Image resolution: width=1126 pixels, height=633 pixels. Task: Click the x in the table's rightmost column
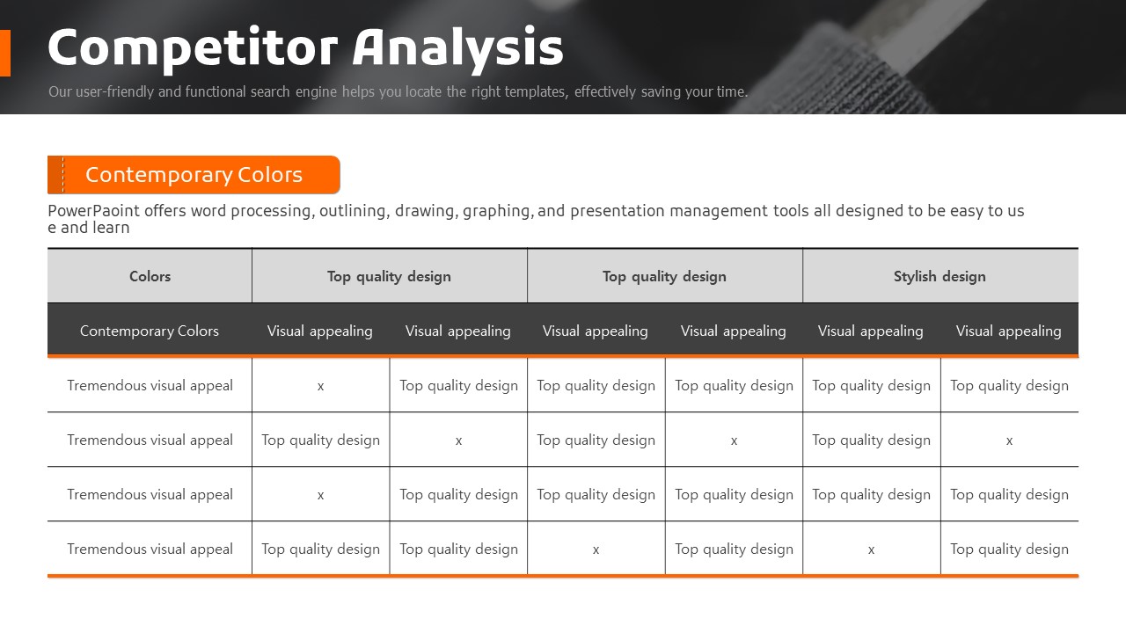point(1009,440)
